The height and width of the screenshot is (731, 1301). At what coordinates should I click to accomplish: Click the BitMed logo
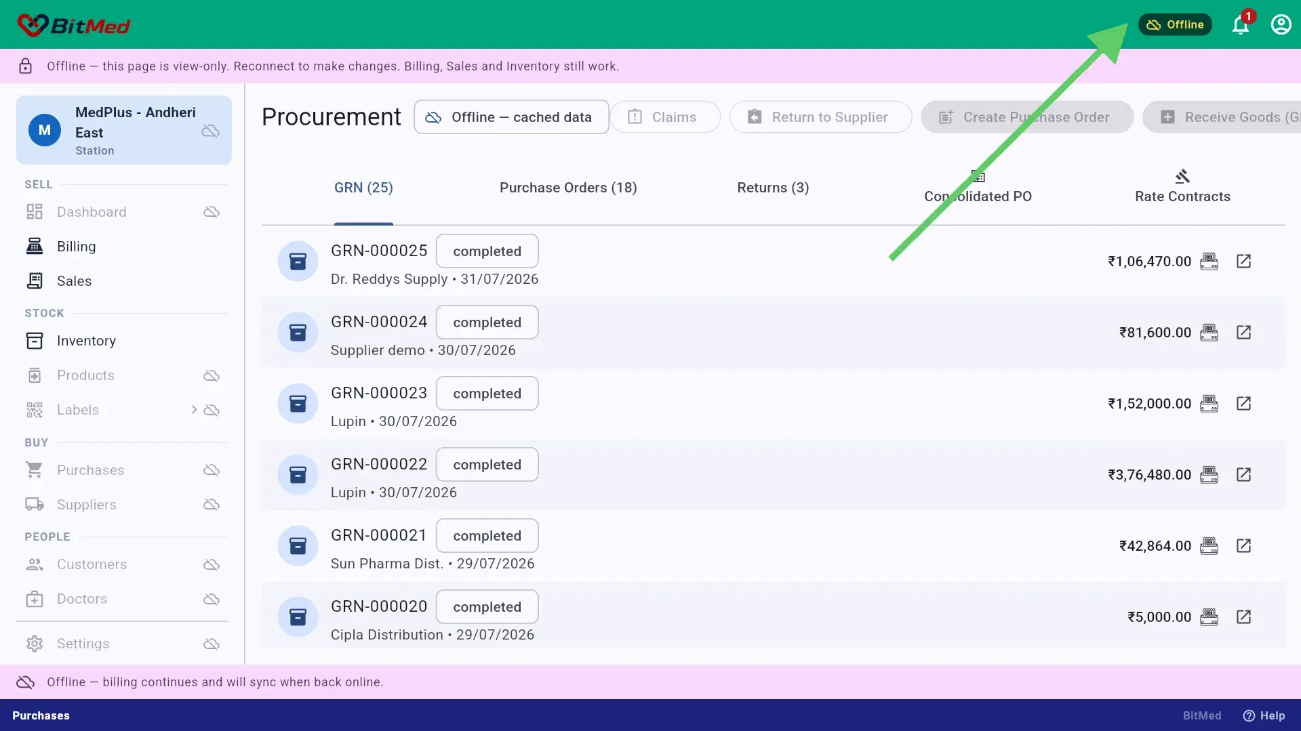pyautogui.click(x=73, y=25)
